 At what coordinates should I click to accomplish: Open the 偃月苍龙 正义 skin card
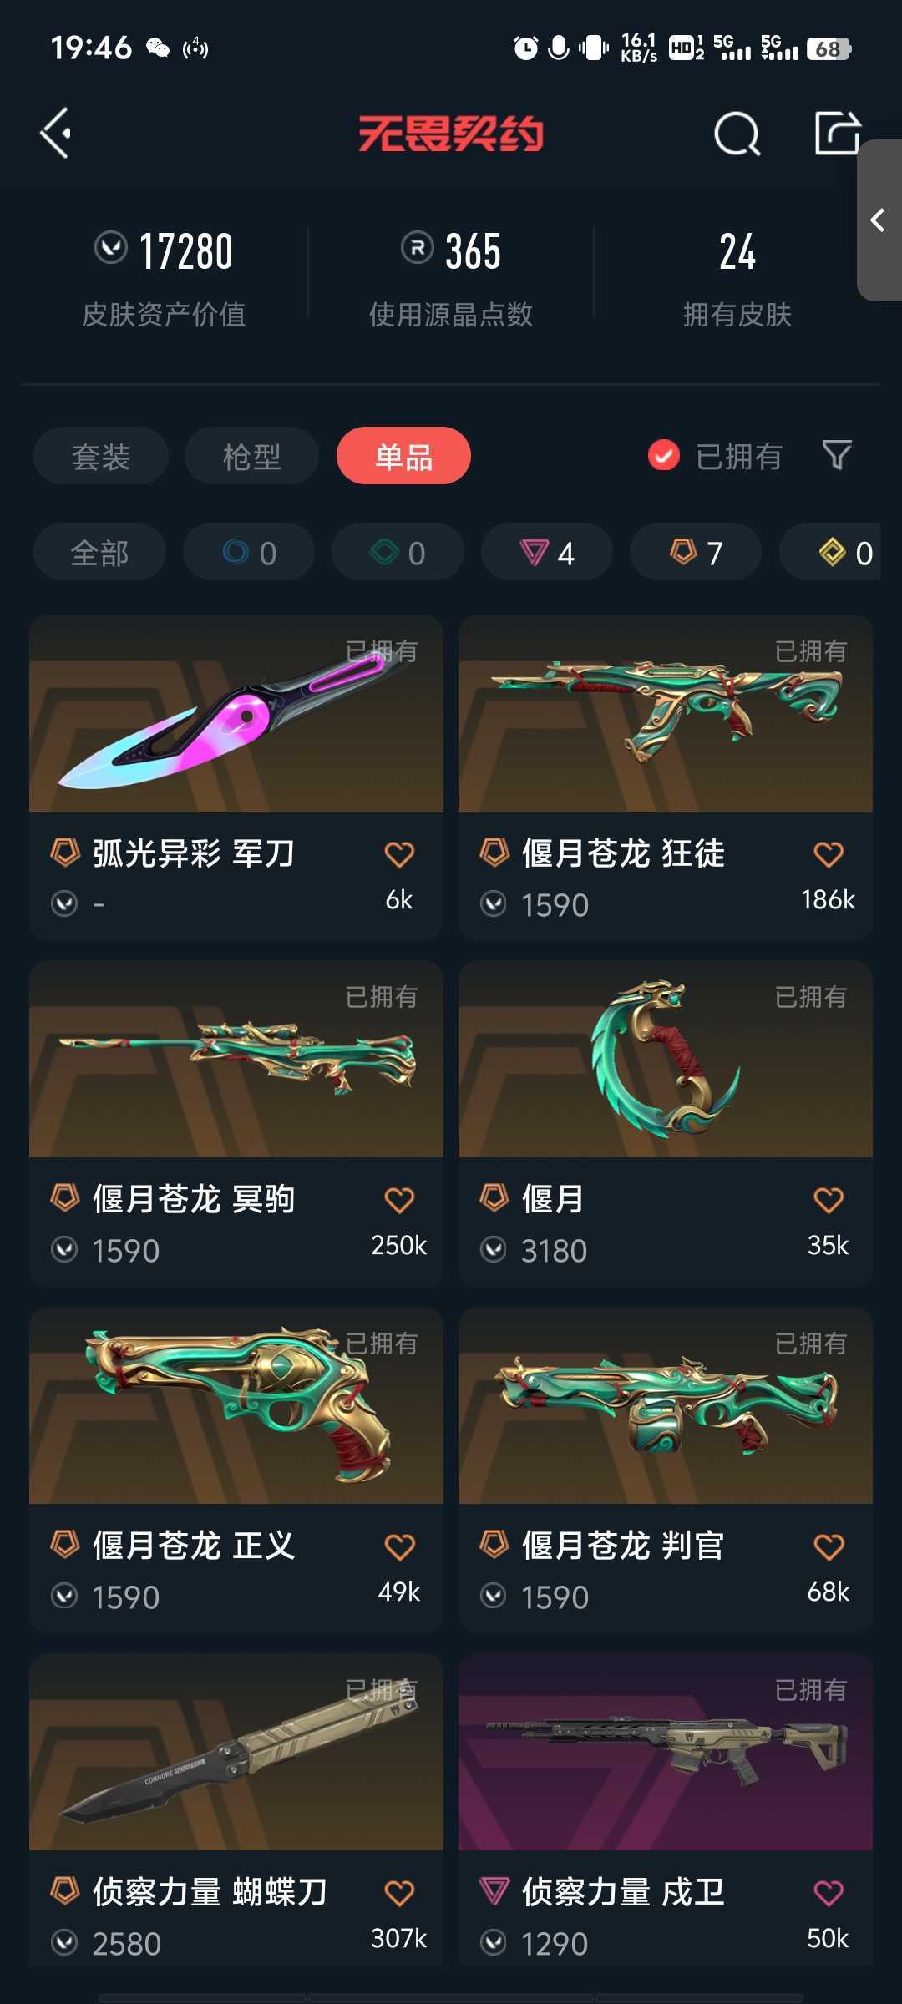pyautogui.click(x=236, y=1470)
